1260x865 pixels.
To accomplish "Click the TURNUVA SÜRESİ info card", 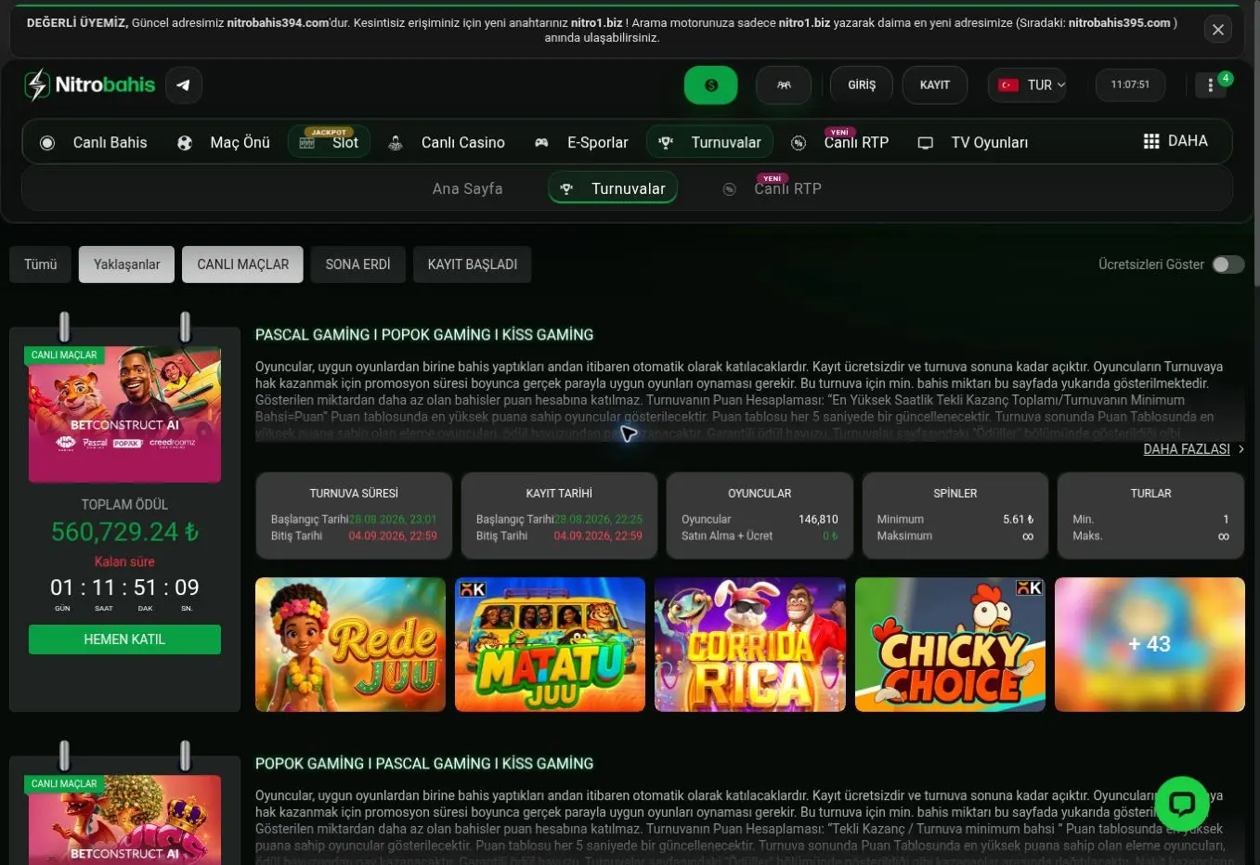I will tap(354, 516).
